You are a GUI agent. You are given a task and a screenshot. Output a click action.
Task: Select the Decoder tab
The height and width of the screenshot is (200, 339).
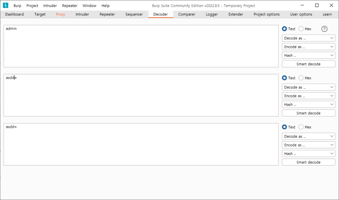point(161,14)
